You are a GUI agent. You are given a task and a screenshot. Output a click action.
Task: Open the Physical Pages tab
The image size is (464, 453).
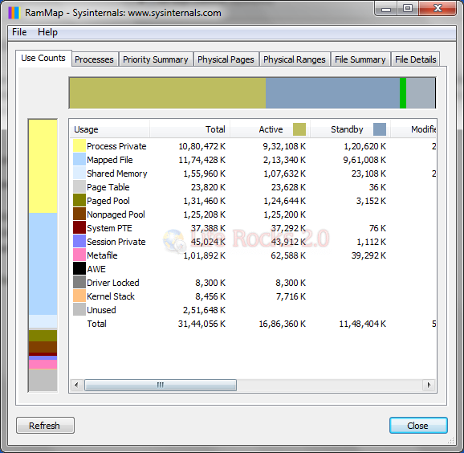226,59
